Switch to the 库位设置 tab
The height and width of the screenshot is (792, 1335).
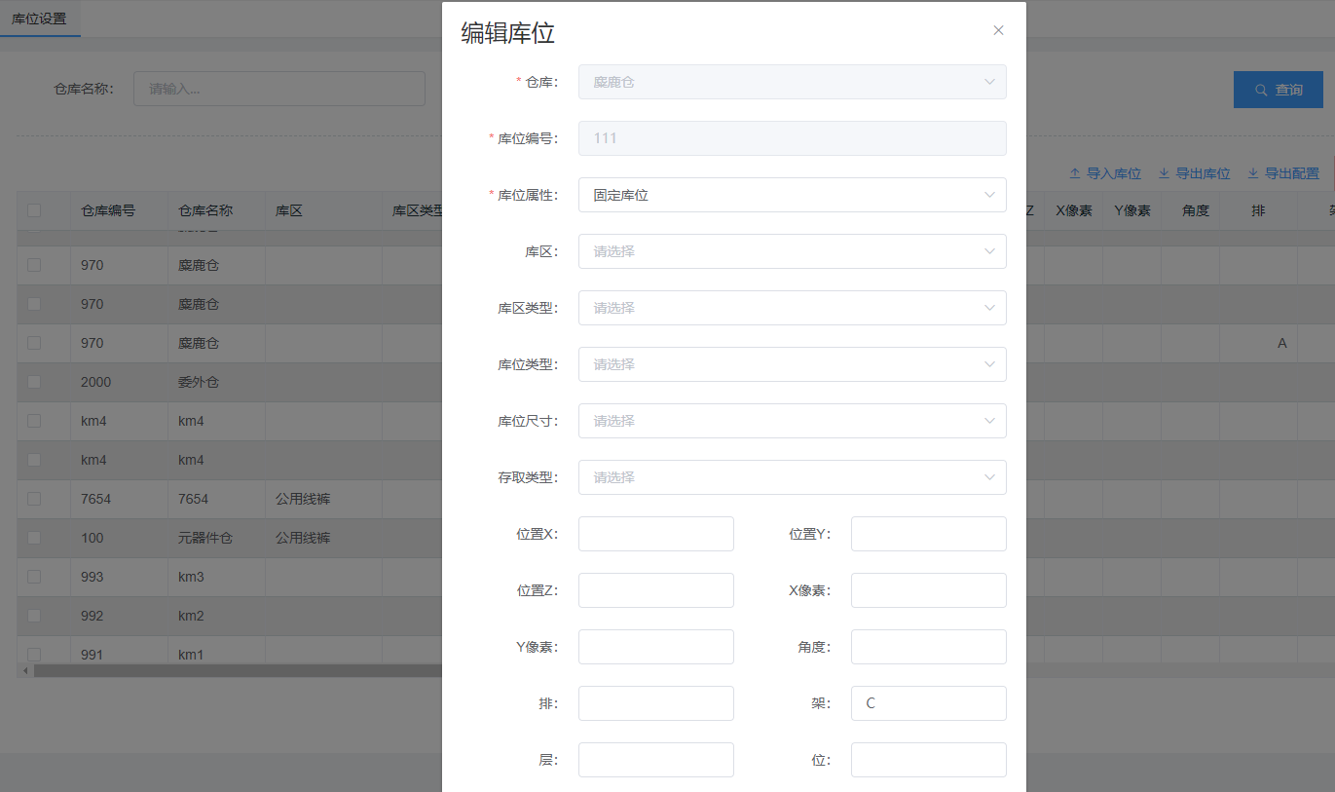[40, 19]
